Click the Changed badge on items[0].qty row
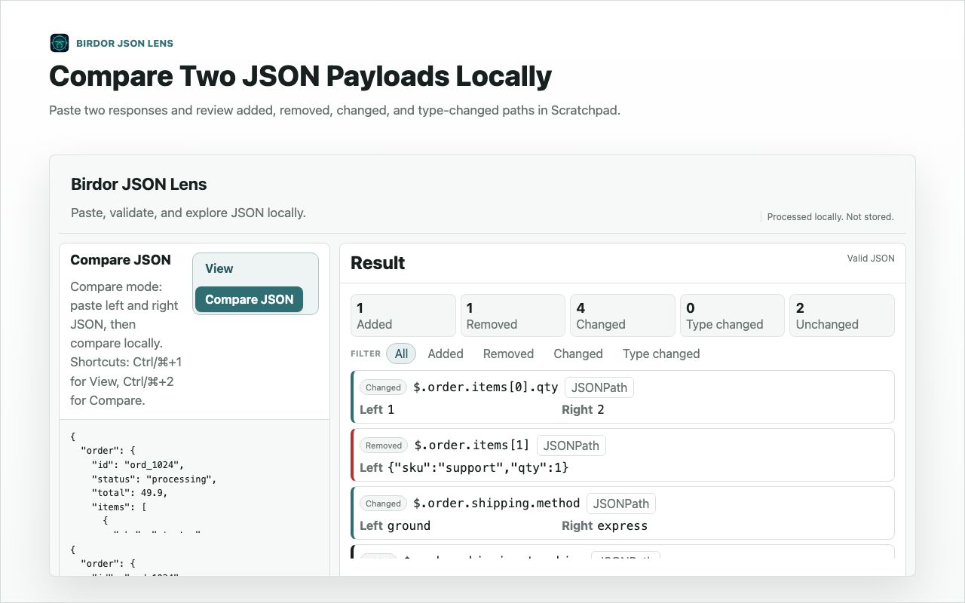Image resolution: width=965 pixels, height=603 pixels. 383,387
